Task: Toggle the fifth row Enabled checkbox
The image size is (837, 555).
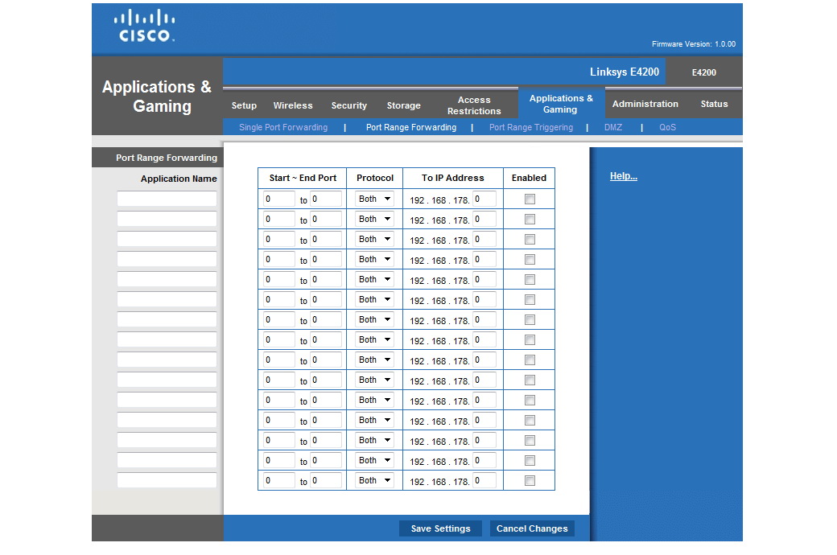Action: tap(530, 279)
